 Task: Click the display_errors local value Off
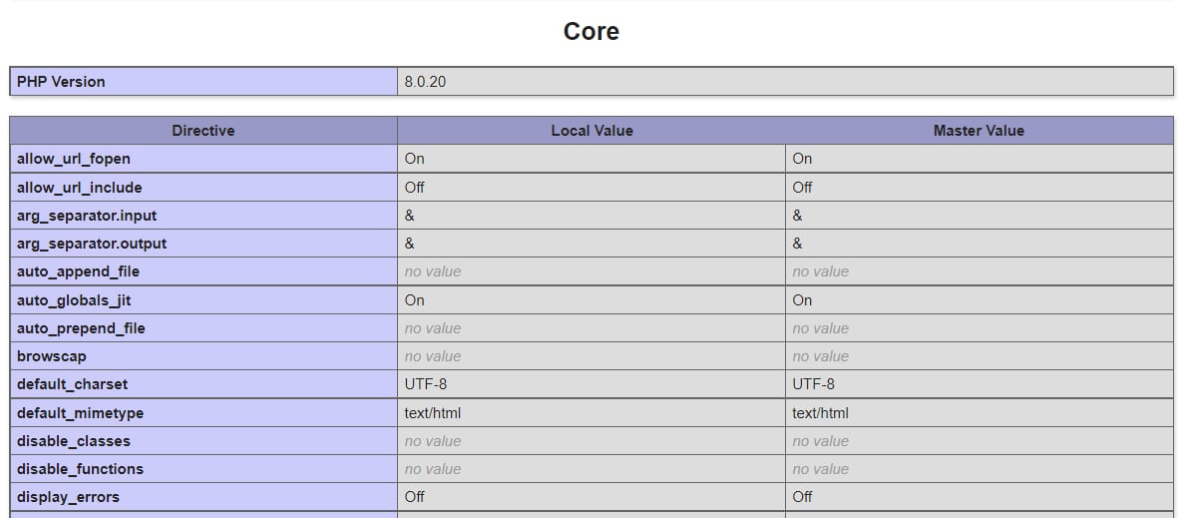point(414,497)
